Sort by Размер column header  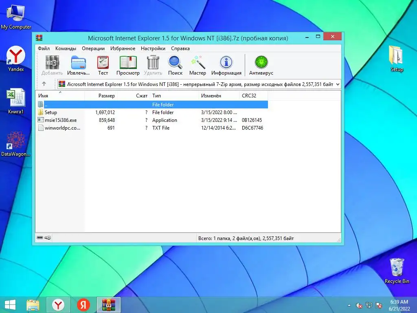(101, 95)
